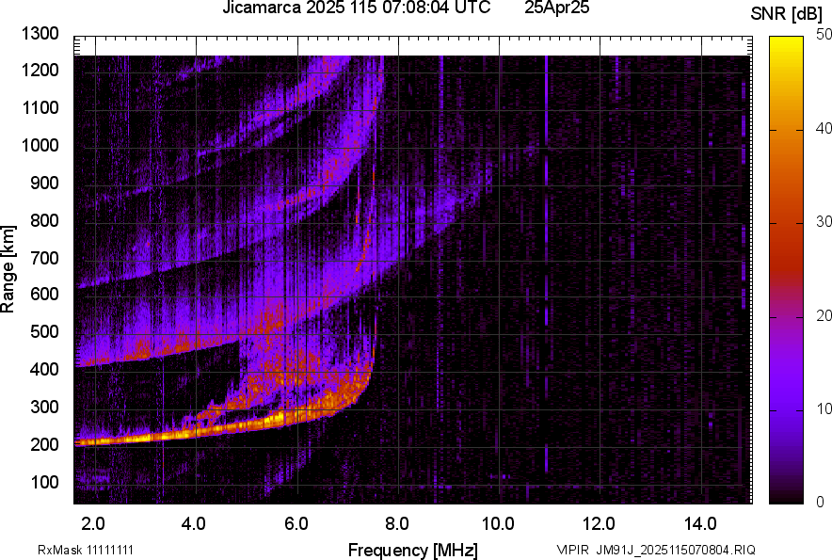This screenshot has width=832, height=560.
Task: Click the 'SNR [dB]' colorbar title
Action: [787, 14]
